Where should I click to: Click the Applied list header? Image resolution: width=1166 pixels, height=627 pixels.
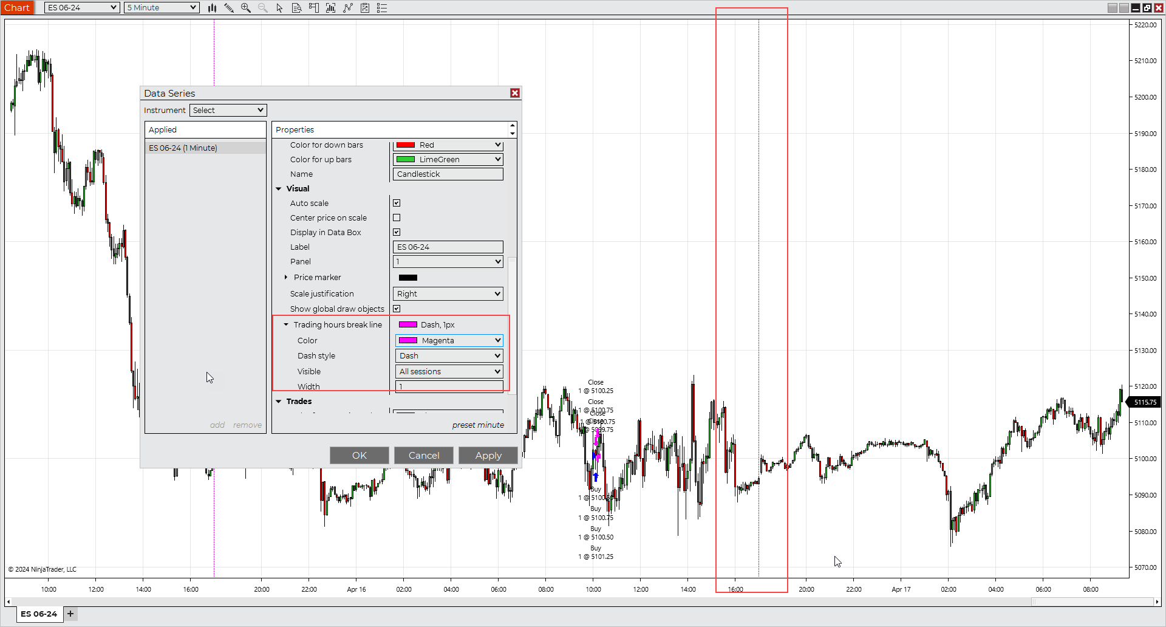click(x=205, y=130)
